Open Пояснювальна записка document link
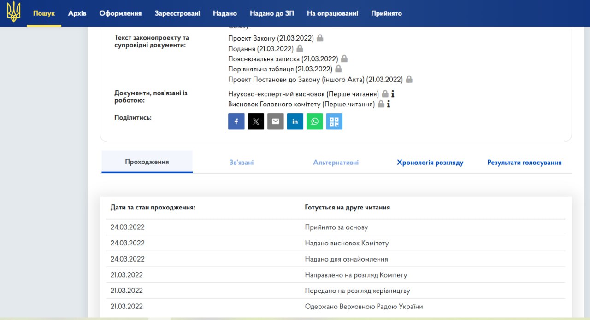 [x=283, y=59]
